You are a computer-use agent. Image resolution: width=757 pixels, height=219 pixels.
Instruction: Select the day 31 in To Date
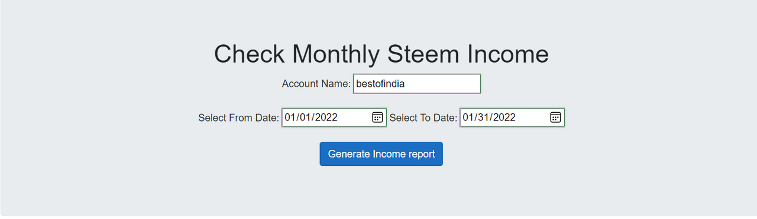point(483,117)
